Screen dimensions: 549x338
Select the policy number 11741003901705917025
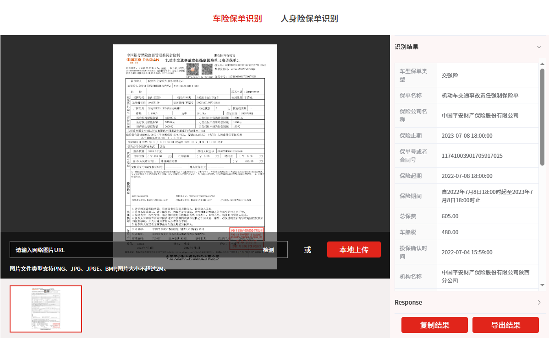click(x=472, y=156)
